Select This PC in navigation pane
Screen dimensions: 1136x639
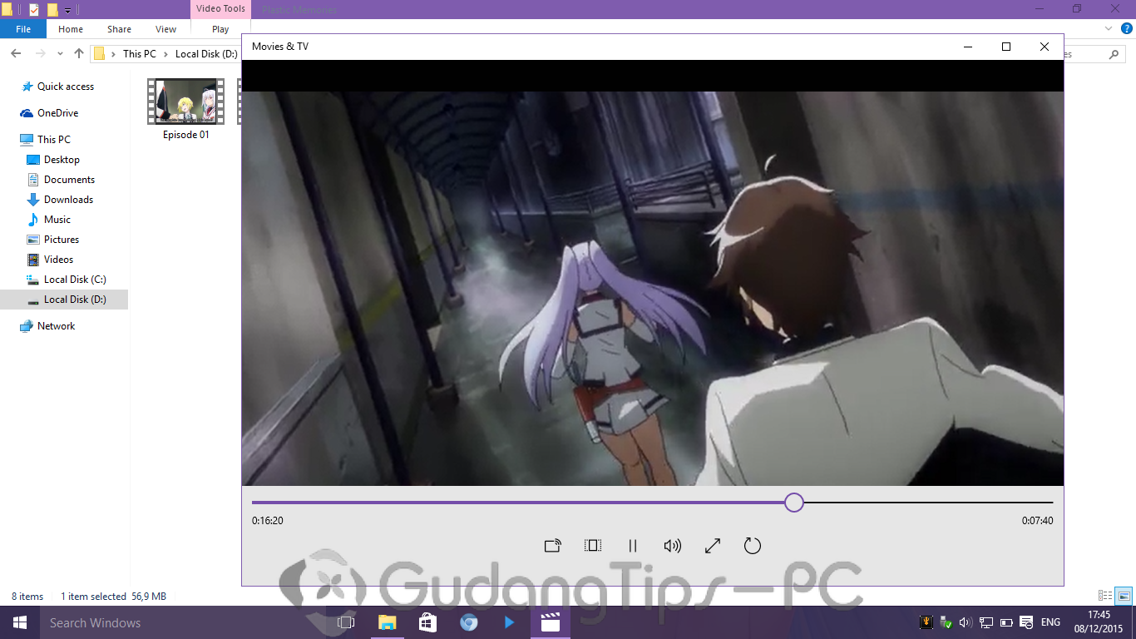[x=53, y=140]
